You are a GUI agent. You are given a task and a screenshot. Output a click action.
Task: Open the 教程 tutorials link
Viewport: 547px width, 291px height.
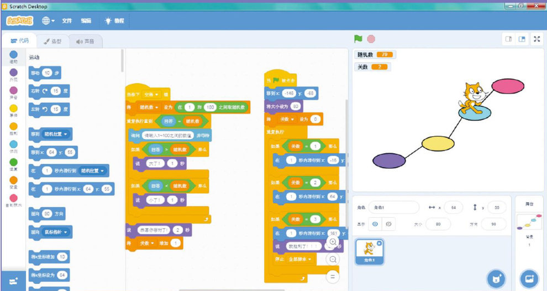tap(115, 21)
